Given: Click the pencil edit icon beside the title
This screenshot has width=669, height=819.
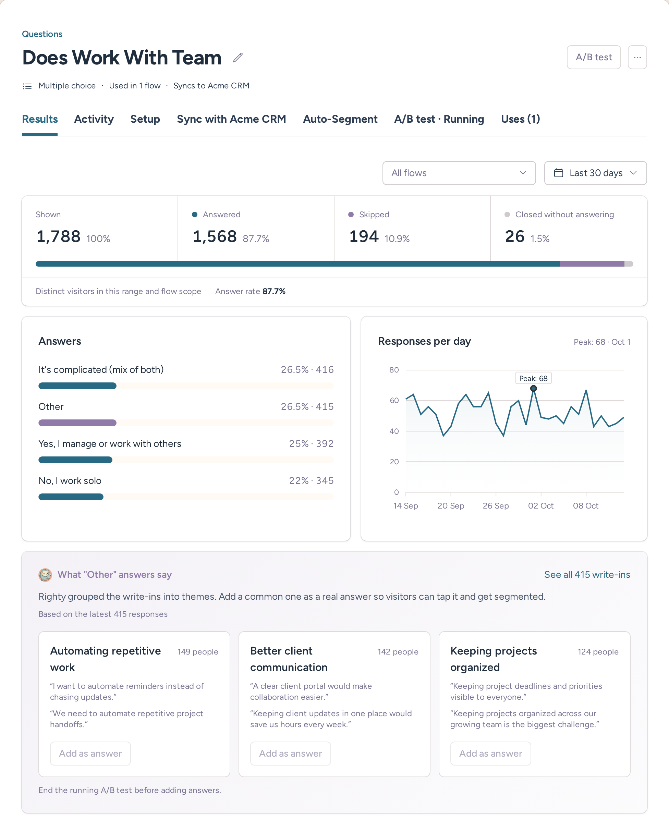Looking at the screenshot, I should pyautogui.click(x=238, y=58).
